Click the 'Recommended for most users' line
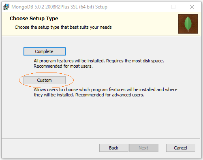The height and width of the screenshot is (160, 203). tap(63, 66)
